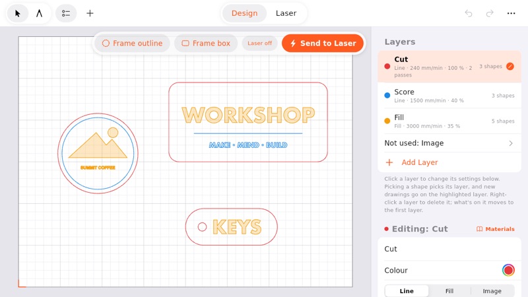The image size is (528, 297).
Task: Select the sun circle in the logo
Action: coord(113,133)
